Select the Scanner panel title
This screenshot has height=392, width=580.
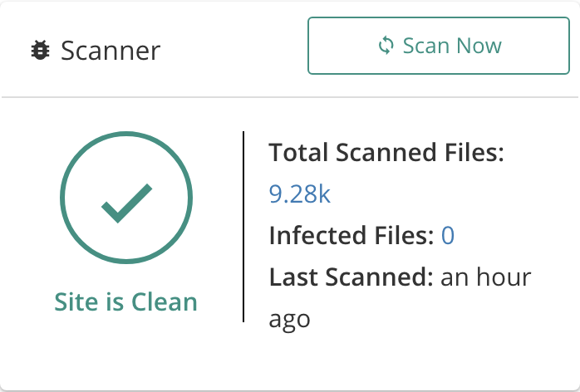coord(111,51)
